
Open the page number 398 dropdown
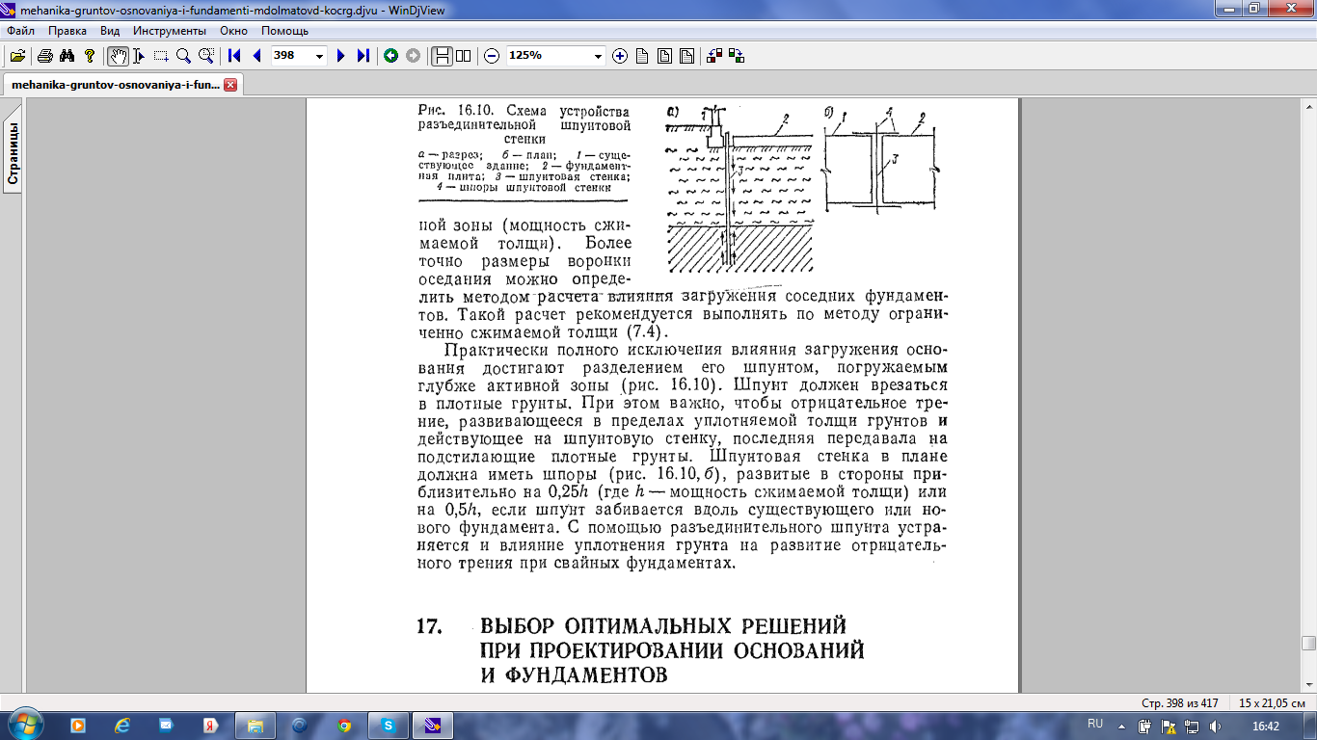[320, 56]
